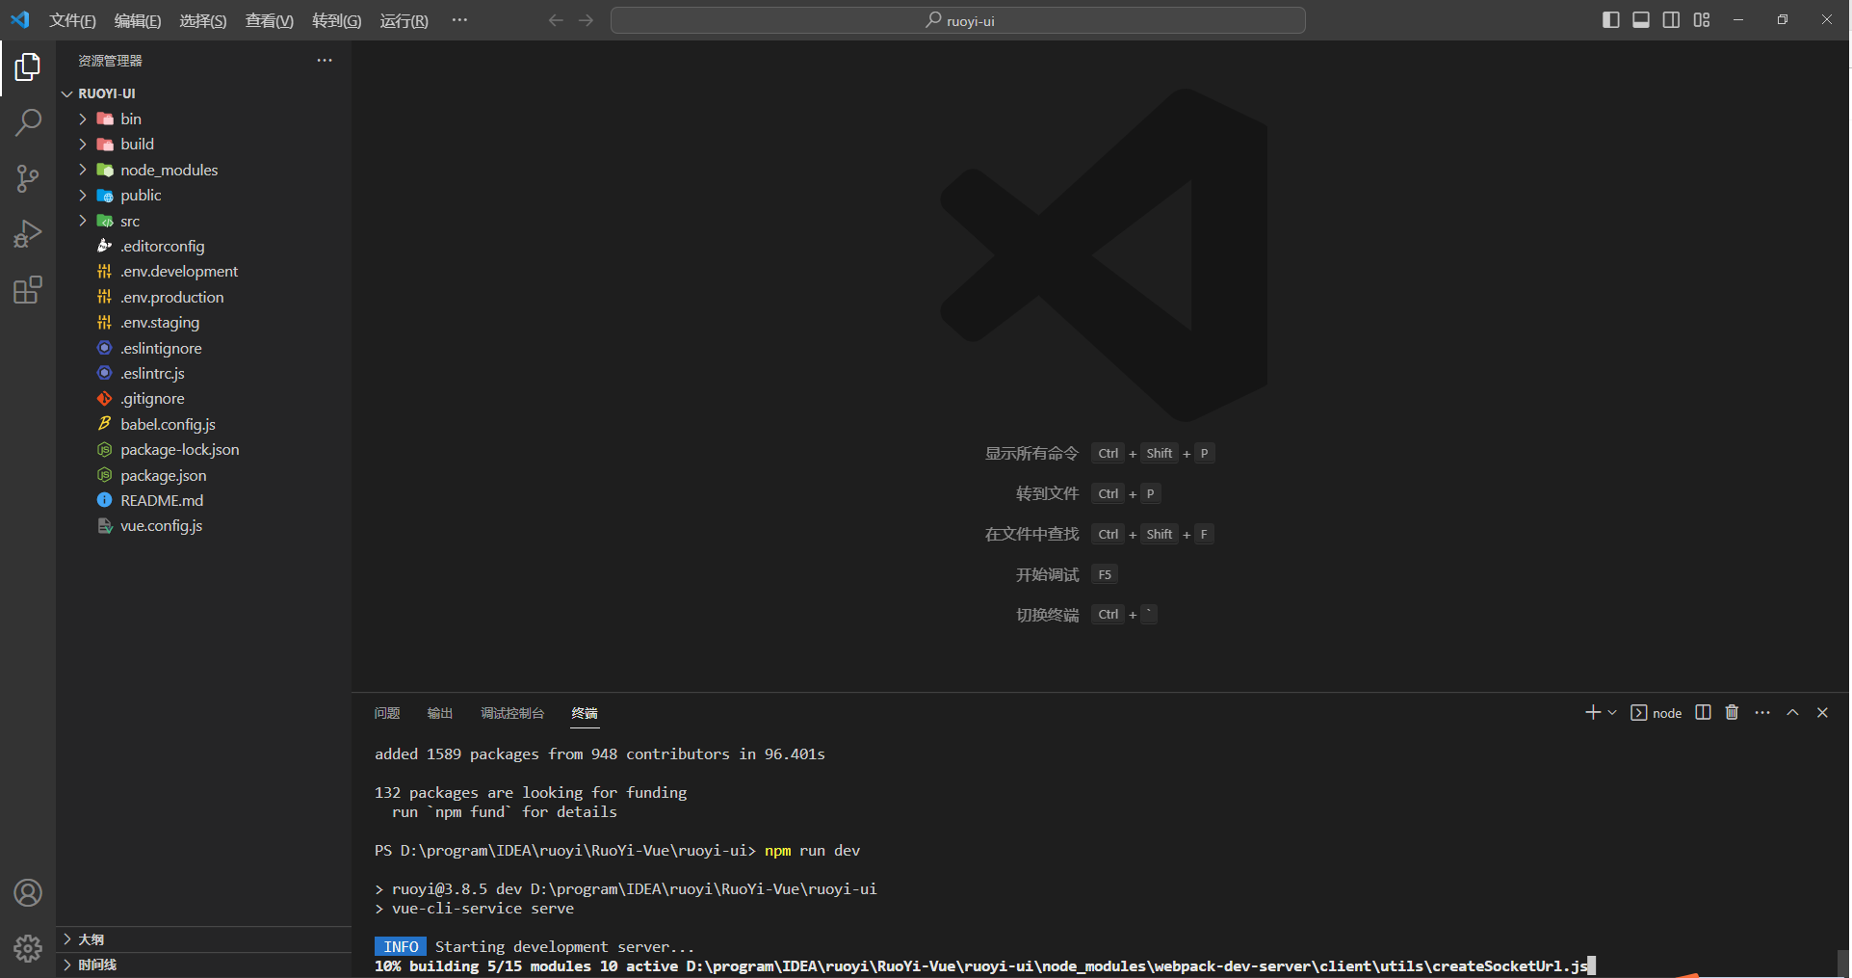The width and height of the screenshot is (1852, 978).
Task: Close the terminal panel
Action: pyautogui.click(x=1822, y=712)
